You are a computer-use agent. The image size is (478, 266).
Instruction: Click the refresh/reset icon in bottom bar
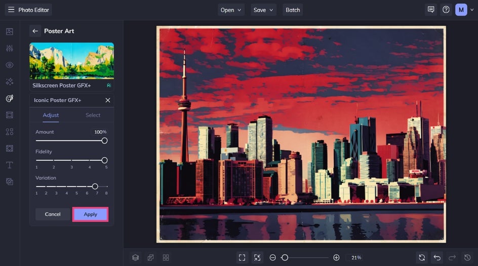point(422,257)
